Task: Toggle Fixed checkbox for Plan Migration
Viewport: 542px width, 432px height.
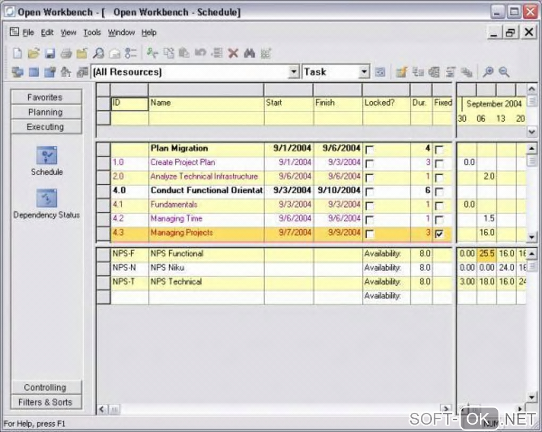Action: 439,150
